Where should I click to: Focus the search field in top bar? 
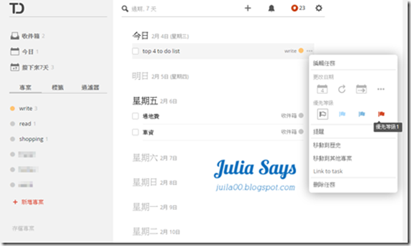coord(184,9)
